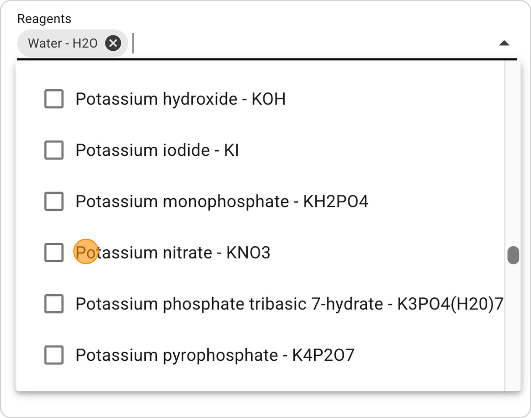Select the Potassium nitrate - KNO3 label
531x418 pixels.
(173, 252)
